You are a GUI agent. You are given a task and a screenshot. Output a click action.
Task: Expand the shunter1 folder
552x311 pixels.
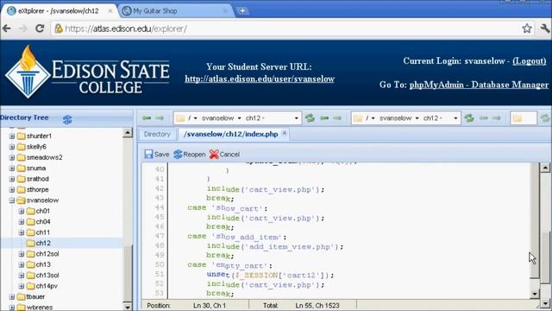pyautogui.click(x=12, y=136)
